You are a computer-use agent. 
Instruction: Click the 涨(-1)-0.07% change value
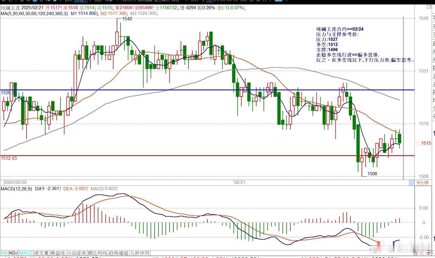click(x=231, y=8)
